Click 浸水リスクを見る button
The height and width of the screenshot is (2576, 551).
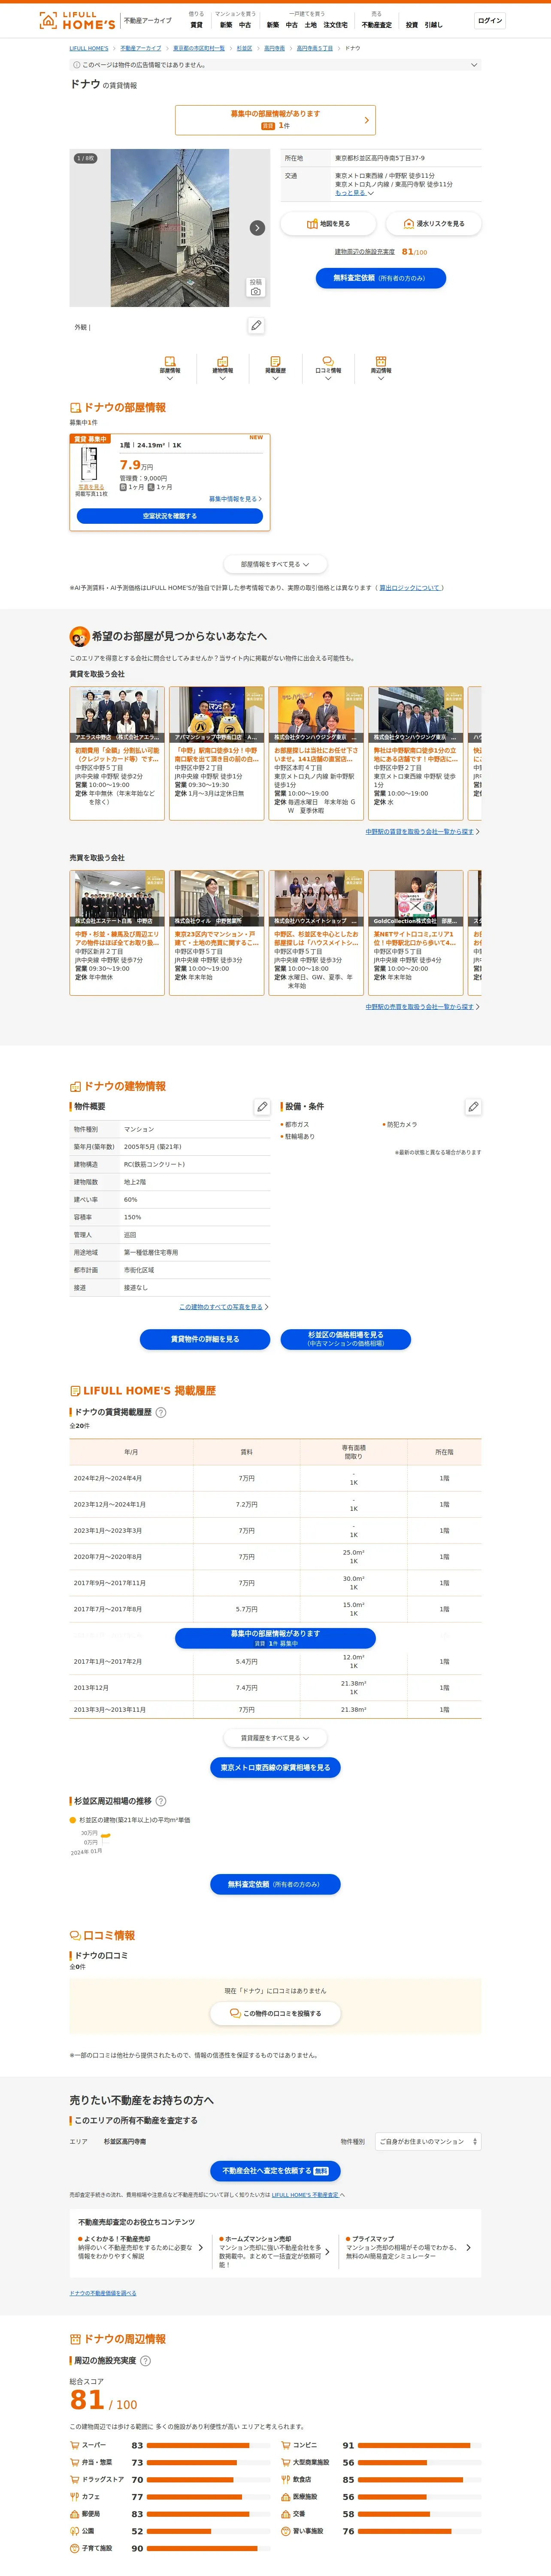(433, 224)
